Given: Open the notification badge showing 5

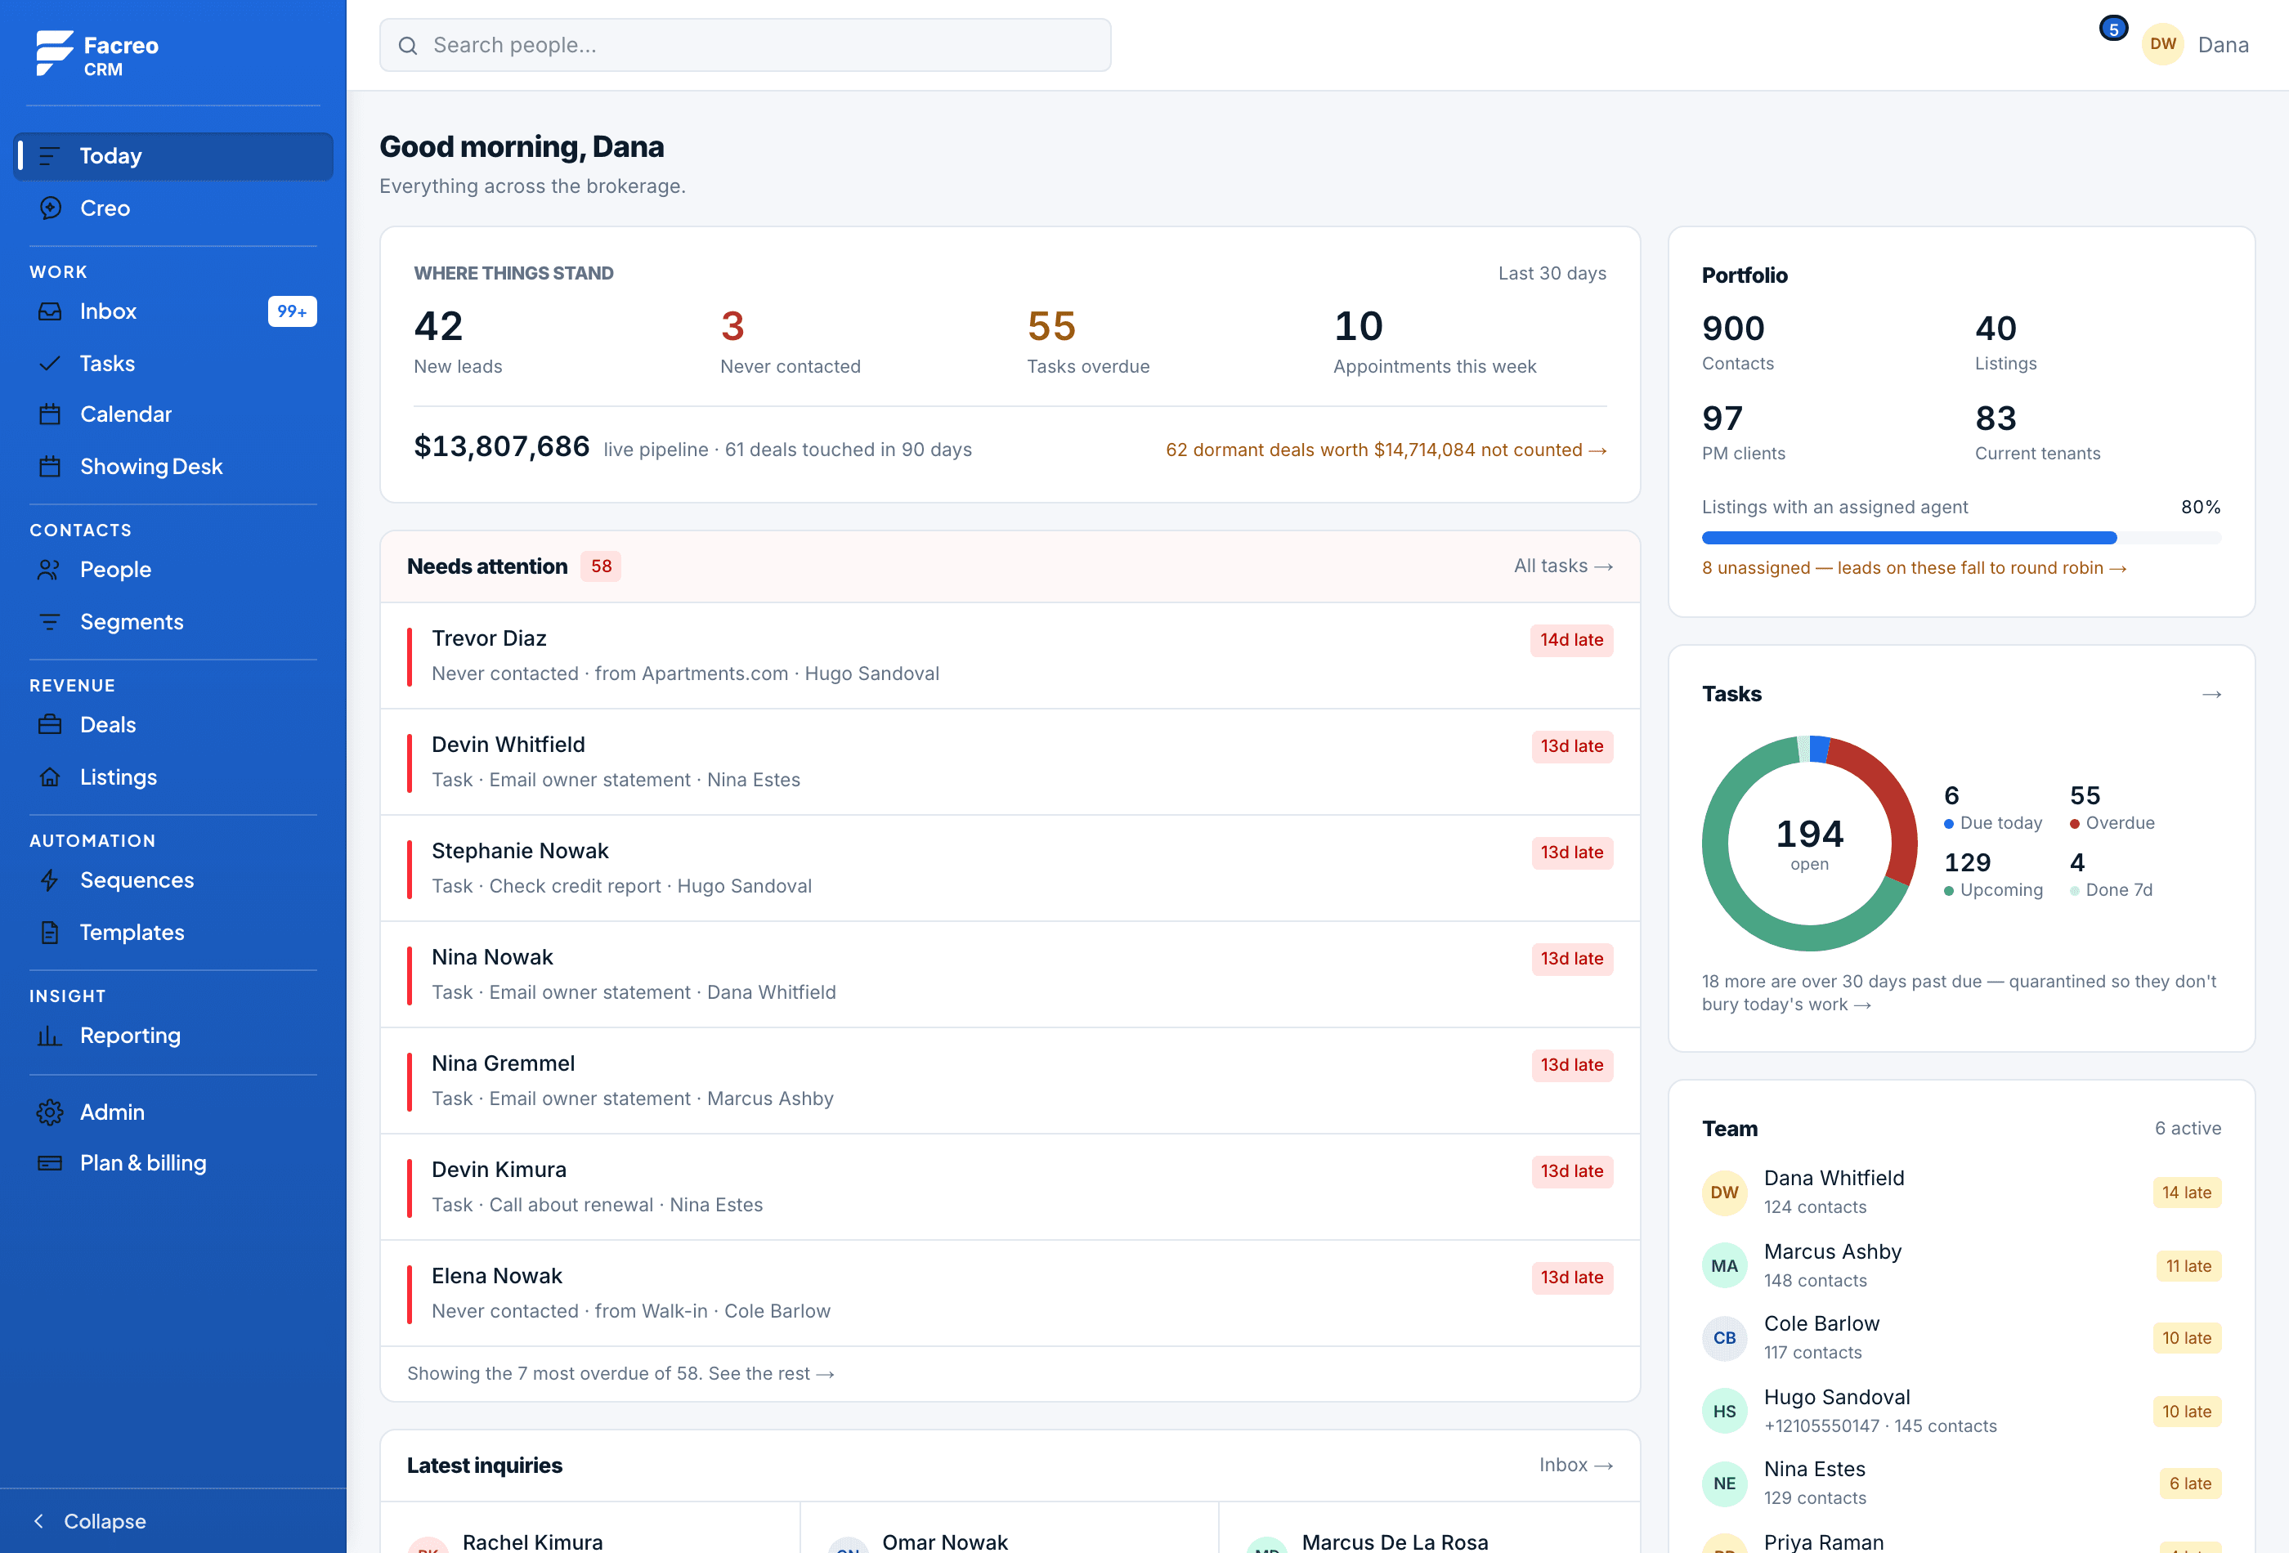Looking at the screenshot, I should point(2112,29).
